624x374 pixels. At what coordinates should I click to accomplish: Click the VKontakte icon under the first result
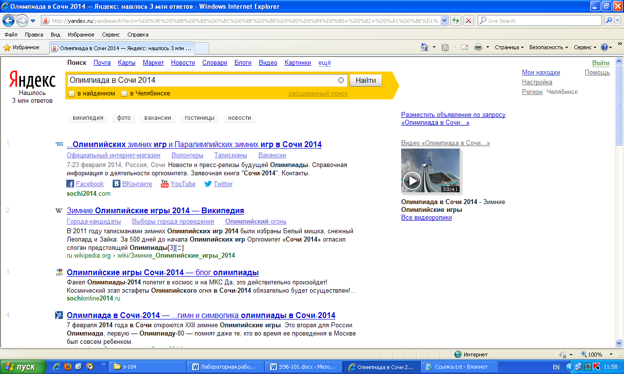(x=117, y=184)
